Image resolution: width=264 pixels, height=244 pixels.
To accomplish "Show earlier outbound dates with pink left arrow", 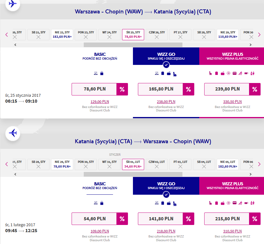I will pyautogui.click(x=7, y=35).
